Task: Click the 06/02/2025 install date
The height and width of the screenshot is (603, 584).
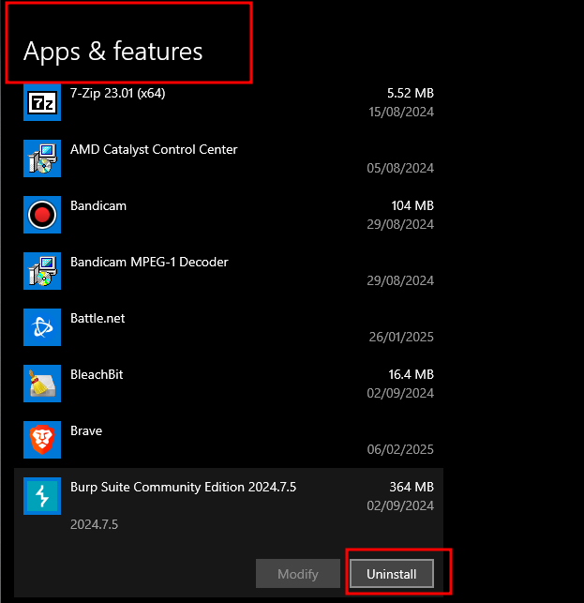Action: (400, 449)
